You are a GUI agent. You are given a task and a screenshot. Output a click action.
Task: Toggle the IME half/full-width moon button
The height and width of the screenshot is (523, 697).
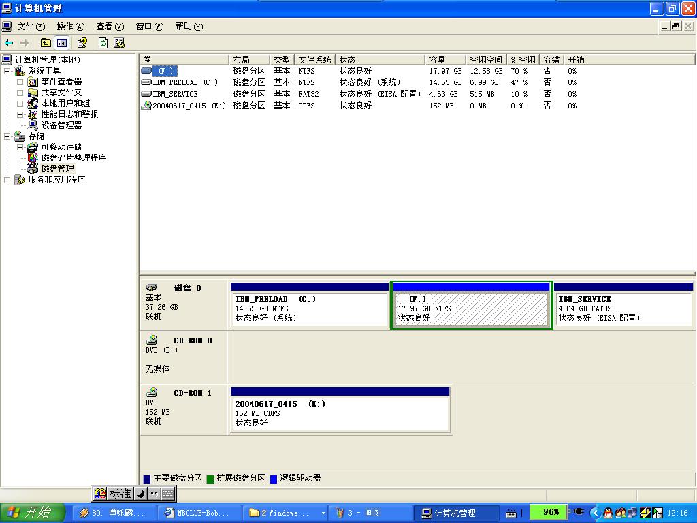pos(141,494)
